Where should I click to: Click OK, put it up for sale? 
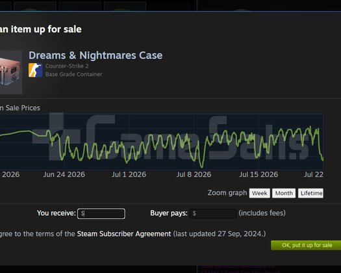coord(306,245)
